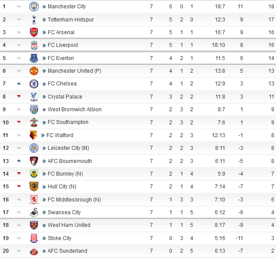Screen dimensions: 276x258
Task: Open the FC Southampton team page
Action: click(68, 122)
